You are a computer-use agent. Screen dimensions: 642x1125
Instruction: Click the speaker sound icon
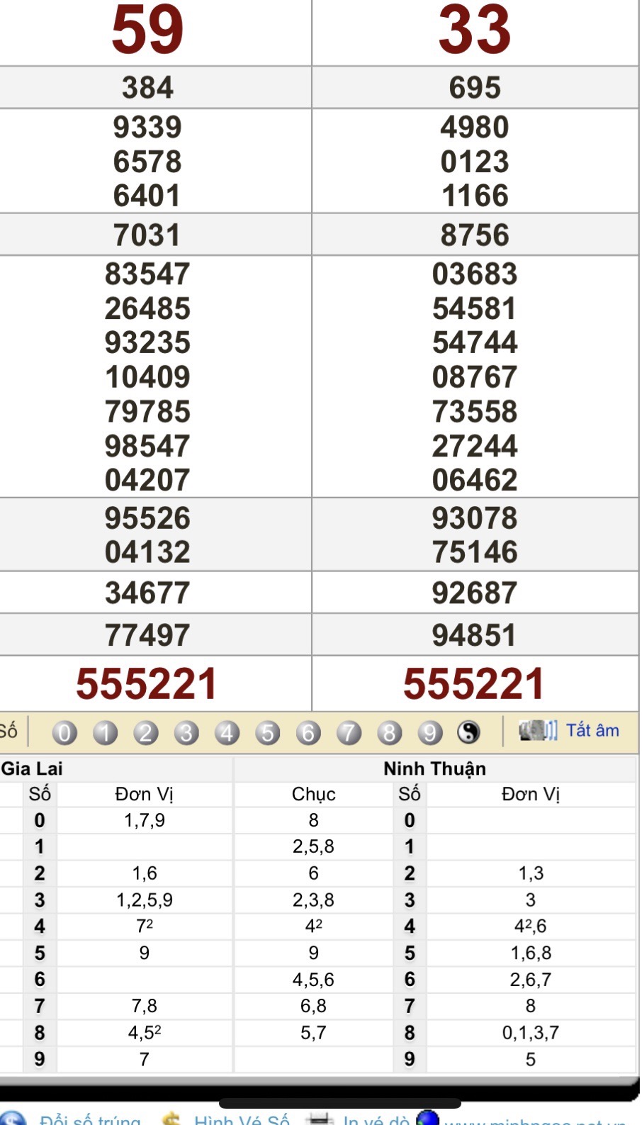point(538,730)
